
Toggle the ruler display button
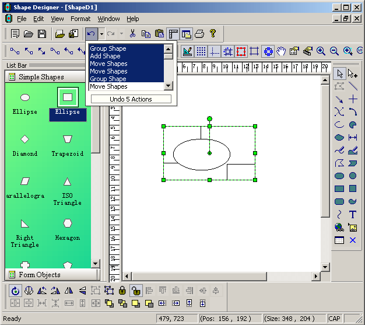coord(173,34)
